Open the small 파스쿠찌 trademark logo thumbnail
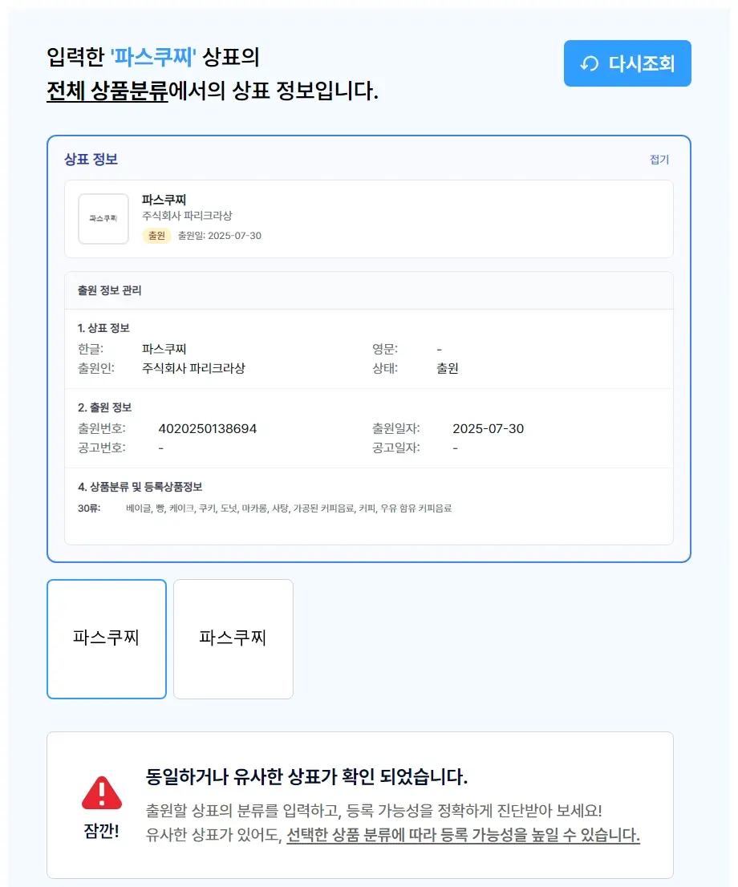Image resolution: width=738 pixels, height=887 pixels. [x=103, y=219]
